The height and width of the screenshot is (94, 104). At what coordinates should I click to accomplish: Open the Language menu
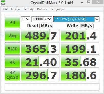57,9
